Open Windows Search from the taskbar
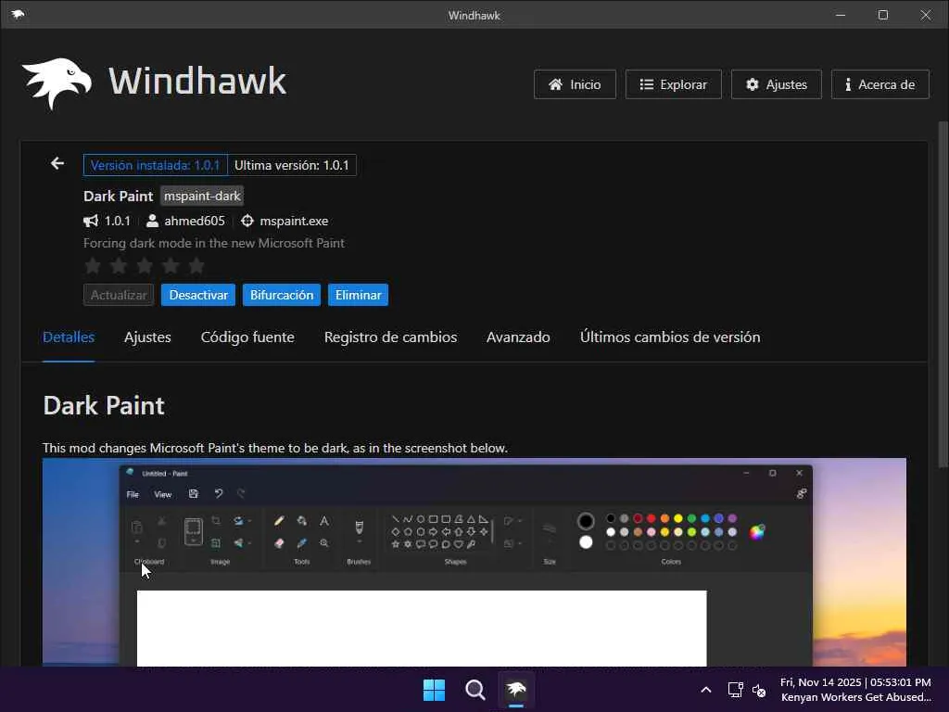 [475, 690]
